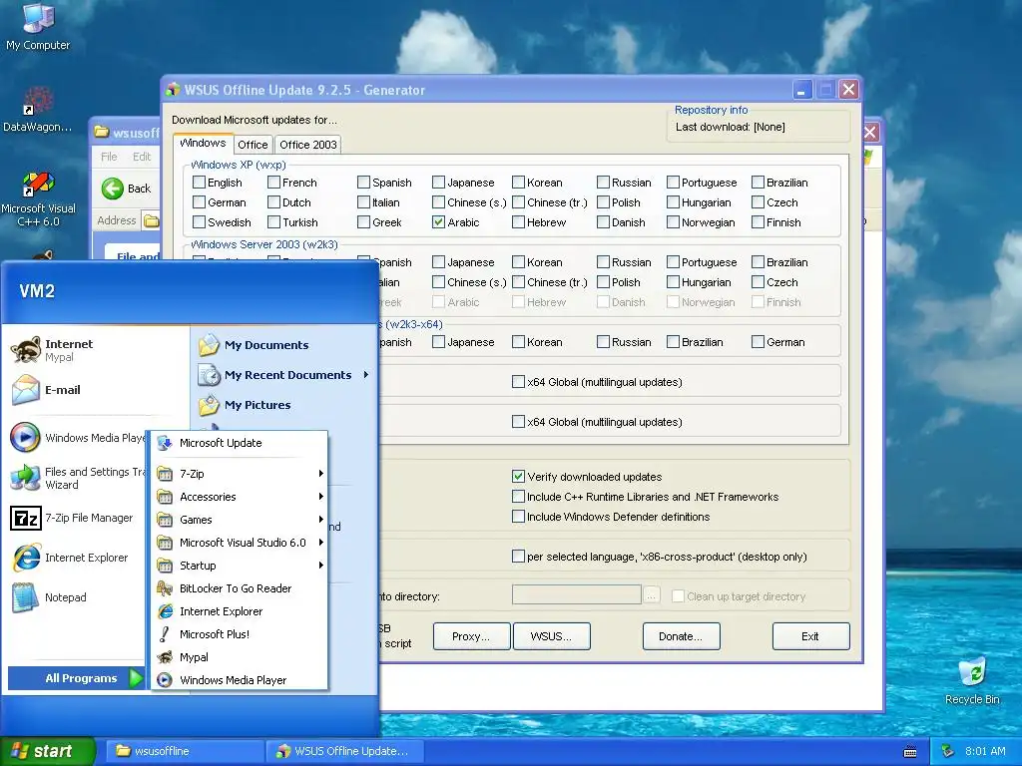Expand 7-Zip program folder
Image resolution: width=1022 pixels, height=766 pixels.
[240, 474]
